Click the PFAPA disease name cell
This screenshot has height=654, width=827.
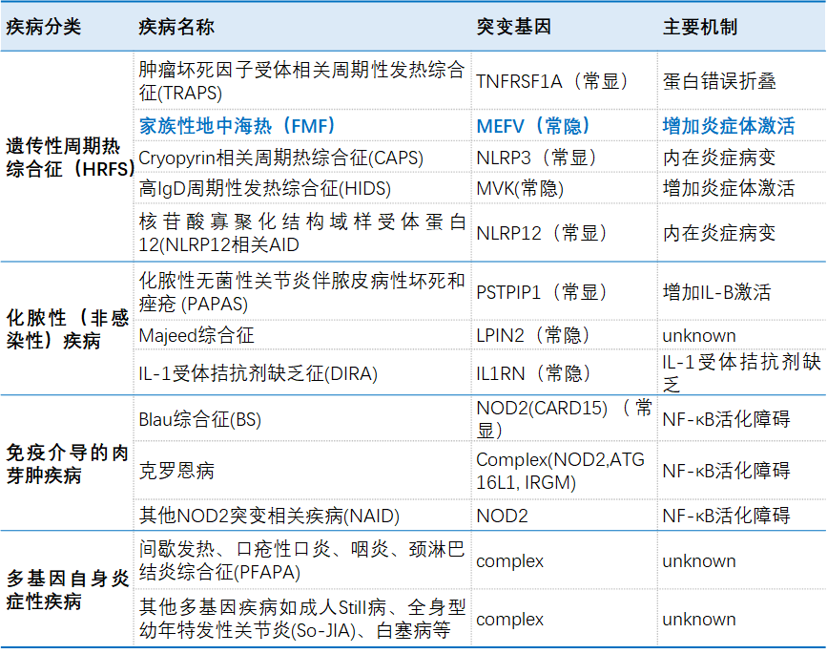click(x=302, y=560)
